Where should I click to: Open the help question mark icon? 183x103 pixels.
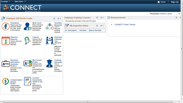coord(179,14)
